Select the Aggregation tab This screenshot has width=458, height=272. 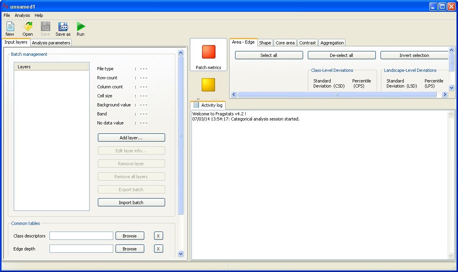point(332,42)
